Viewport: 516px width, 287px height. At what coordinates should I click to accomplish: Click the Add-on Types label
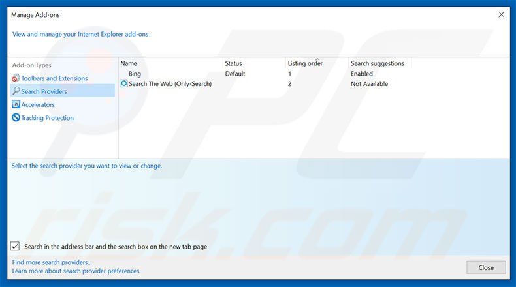click(31, 65)
